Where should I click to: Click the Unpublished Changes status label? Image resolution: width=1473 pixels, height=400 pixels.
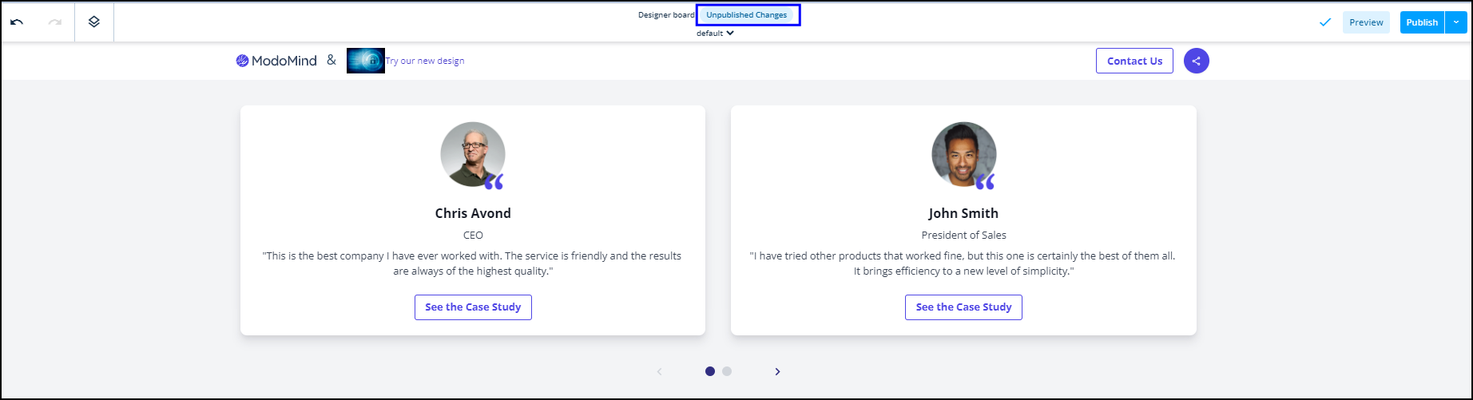[x=746, y=15]
